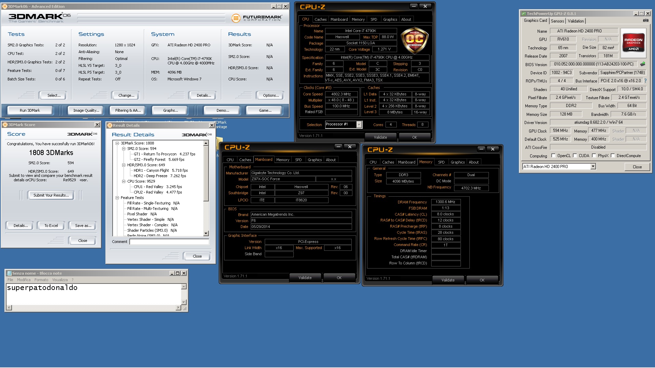The image size is (655, 368).
Task: Open SPD tab in top CPU-Z window
Action: click(x=374, y=19)
